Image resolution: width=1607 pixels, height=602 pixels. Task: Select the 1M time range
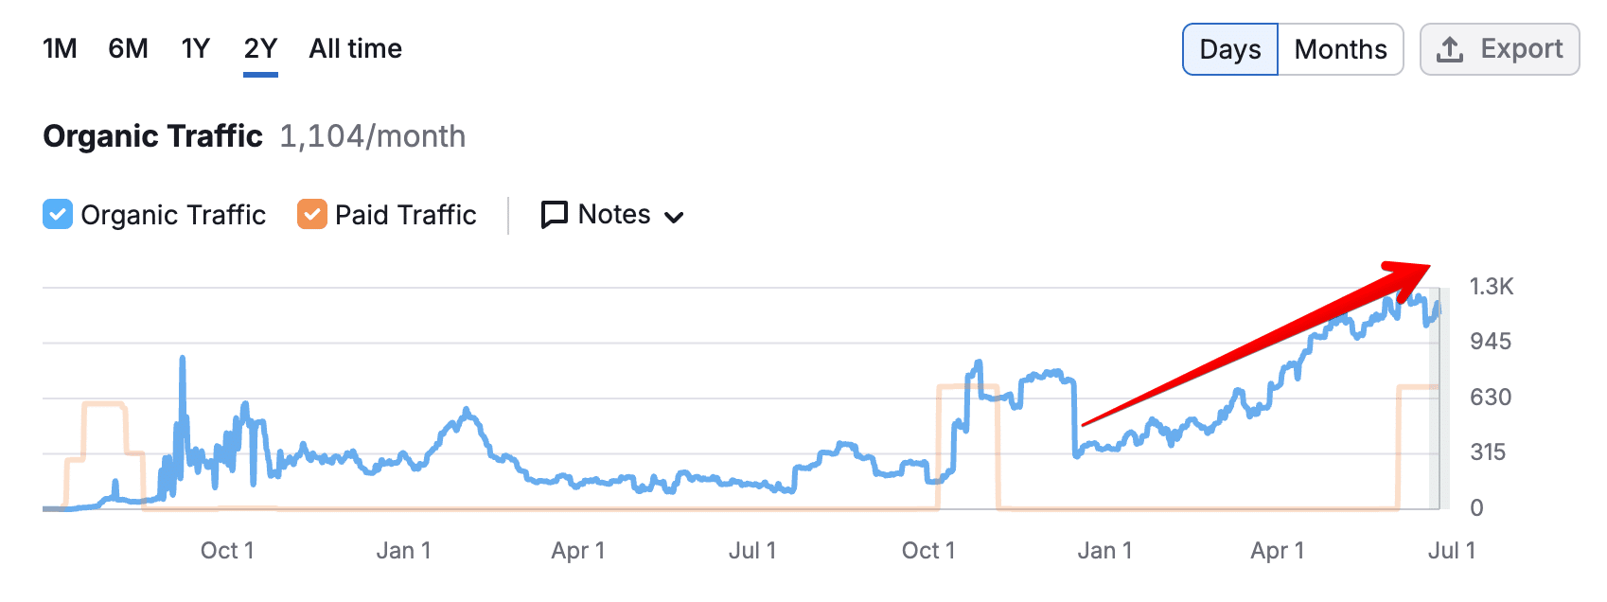58,48
